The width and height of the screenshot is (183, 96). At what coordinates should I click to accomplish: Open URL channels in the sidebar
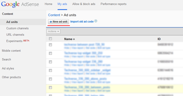[15, 35]
